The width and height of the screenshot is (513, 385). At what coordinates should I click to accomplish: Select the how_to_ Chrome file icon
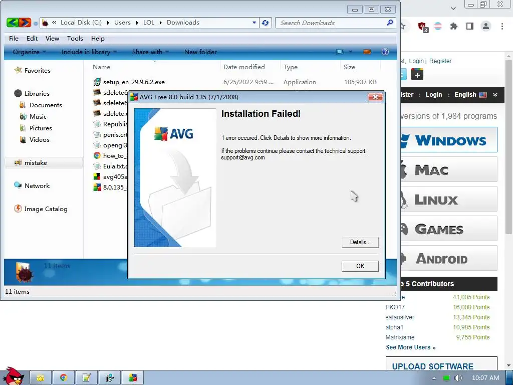pyautogui.click(x=97, y=155)
